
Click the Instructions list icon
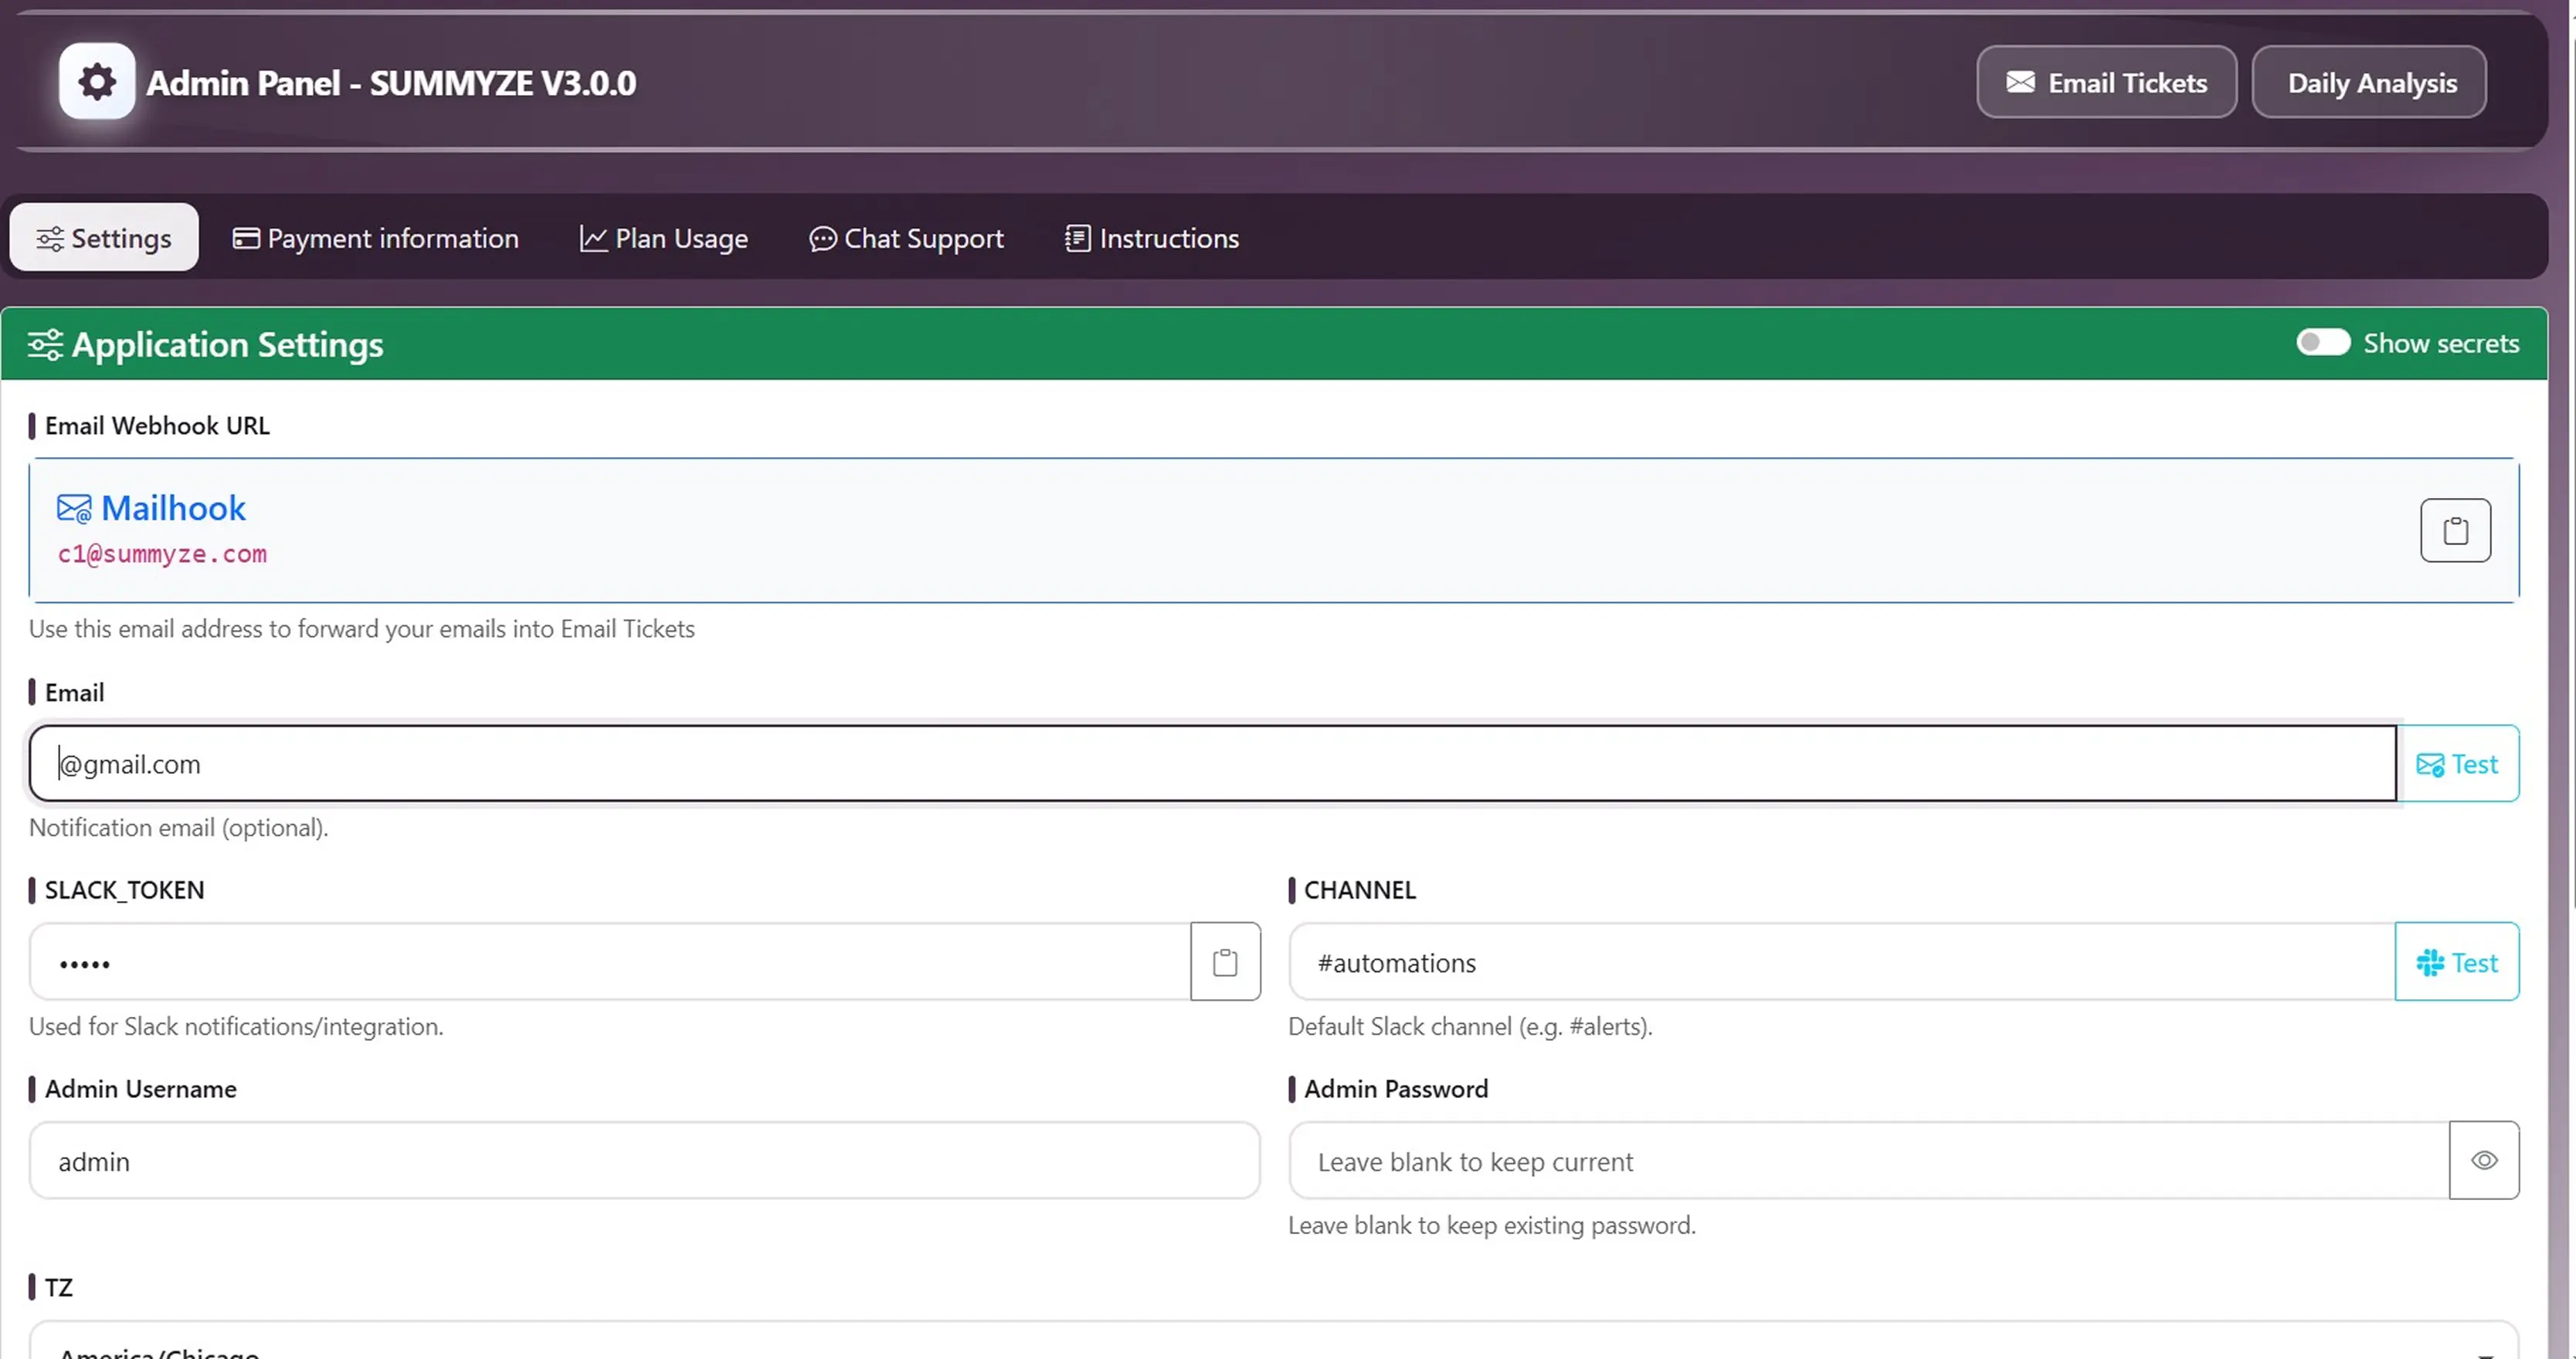pos(1077,238)
